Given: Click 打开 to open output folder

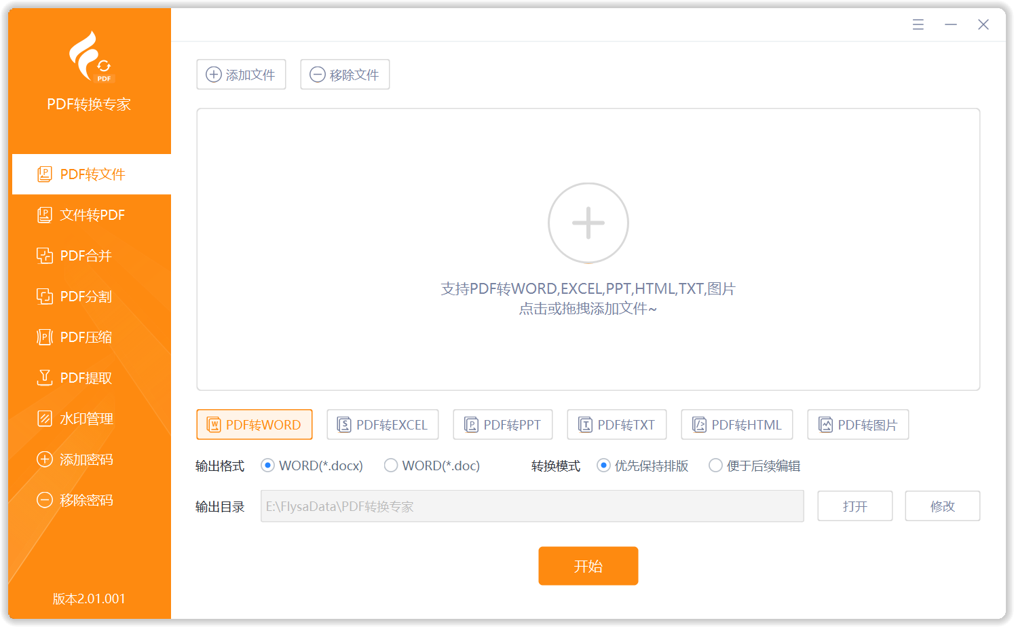Looking at the screenshot, I should click(x=855, y=506).
